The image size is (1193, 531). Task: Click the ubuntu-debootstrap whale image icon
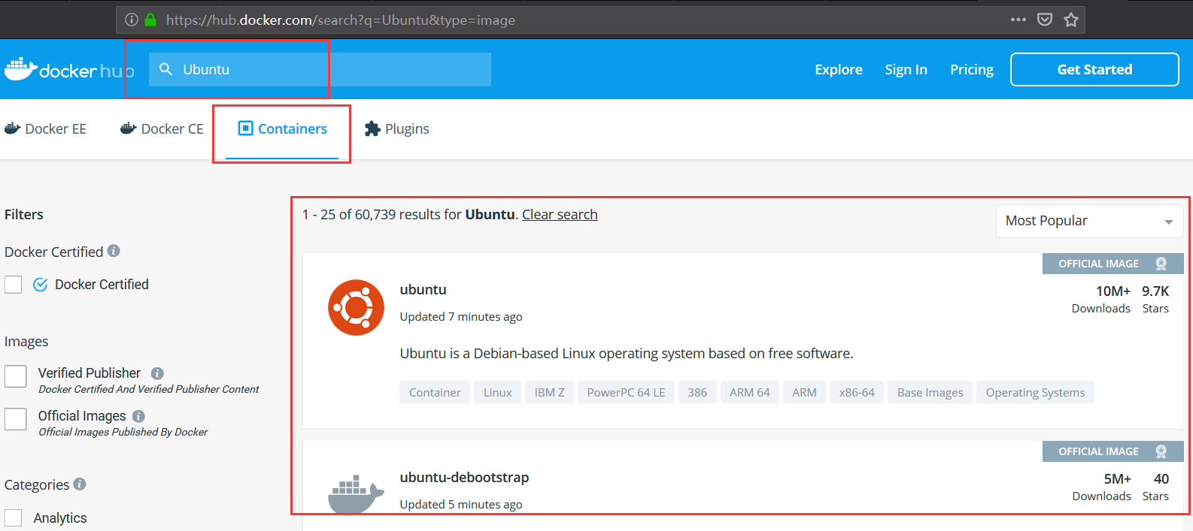point(356,494)
